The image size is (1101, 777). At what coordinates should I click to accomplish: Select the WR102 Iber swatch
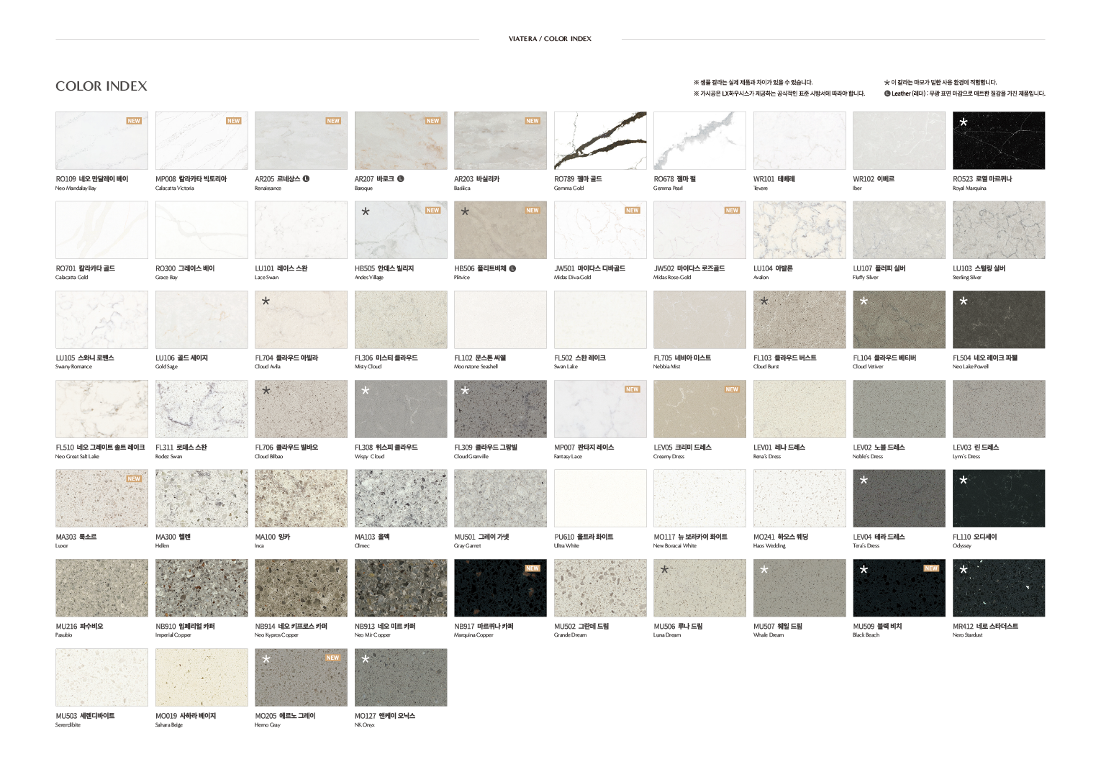899,140
